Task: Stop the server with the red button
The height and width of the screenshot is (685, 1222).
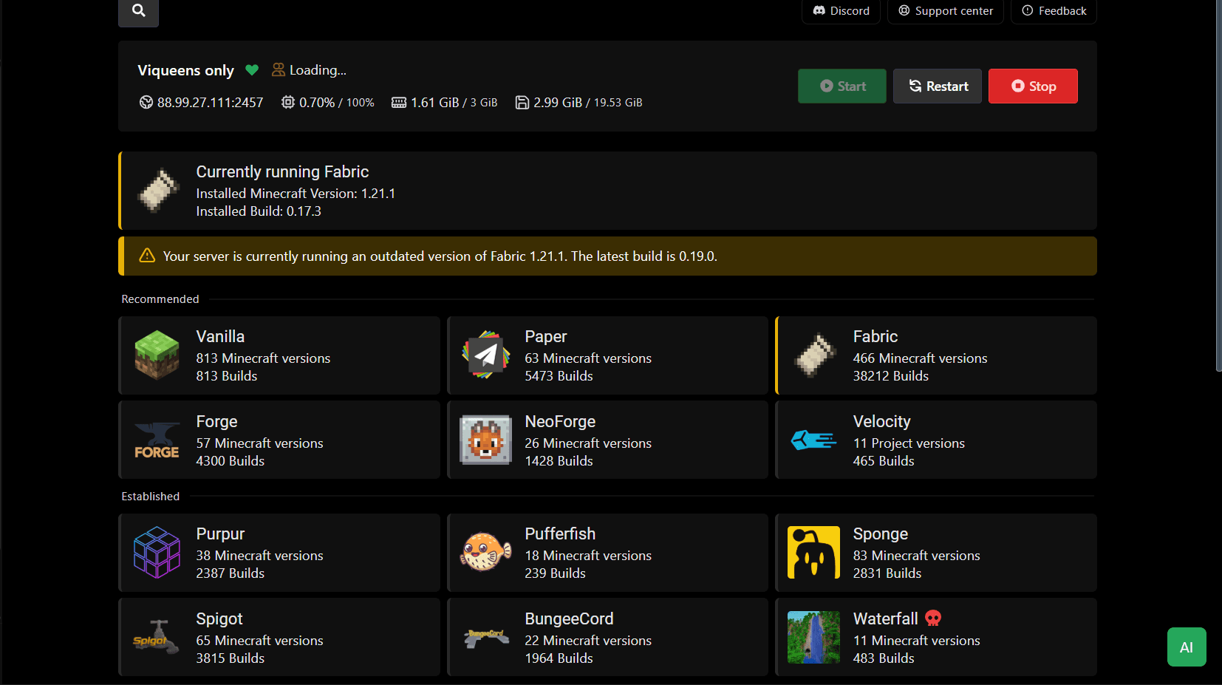Action: pyautogui.click(x=1033, y=86)
